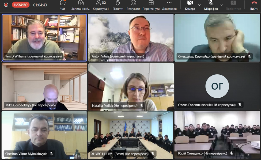Image resolution: width=261 pixels, height=160 pixels.
Task: Raise hand with Підняти button
Action: (x=118, y=5)
